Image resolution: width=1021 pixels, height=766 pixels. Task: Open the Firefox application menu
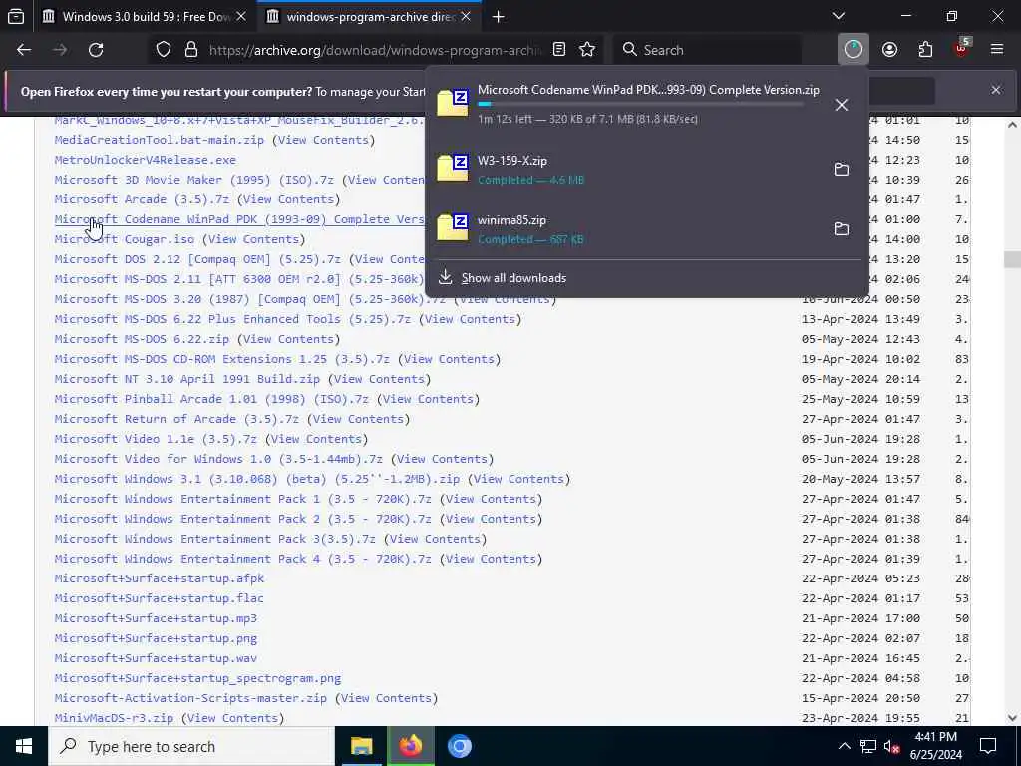997,50
